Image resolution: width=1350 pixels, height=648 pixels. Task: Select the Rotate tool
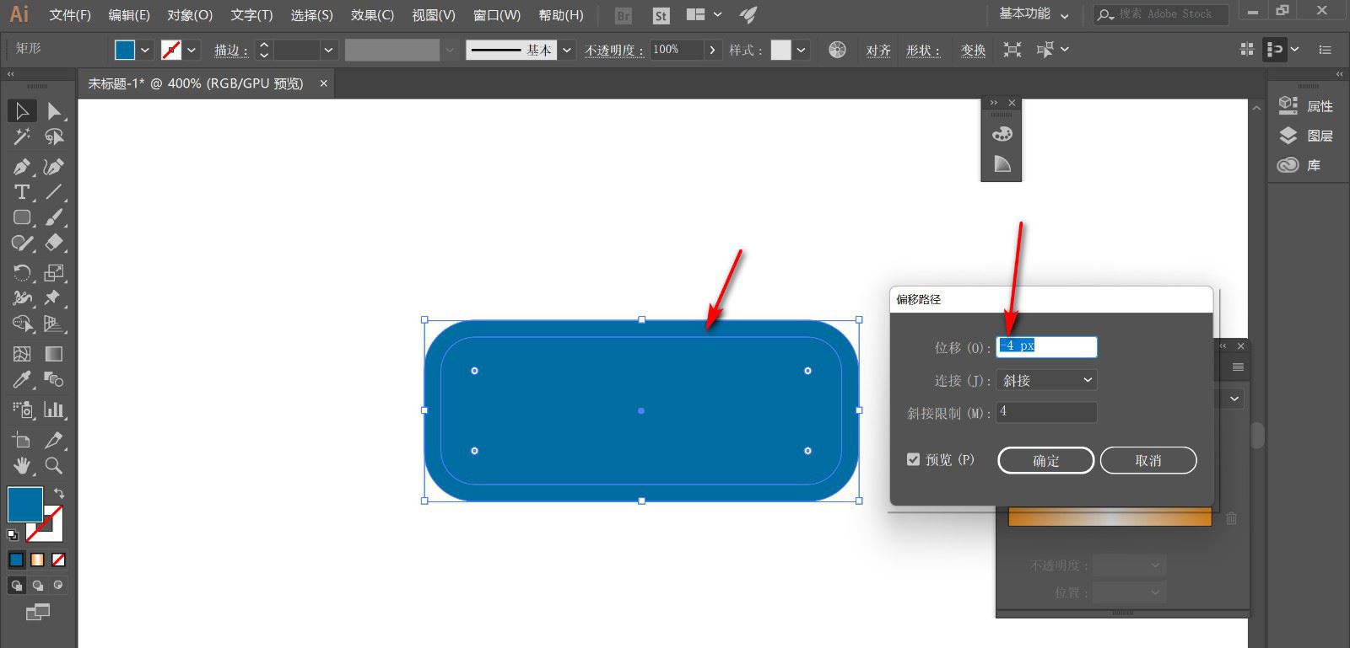click(x=22, y=273)
